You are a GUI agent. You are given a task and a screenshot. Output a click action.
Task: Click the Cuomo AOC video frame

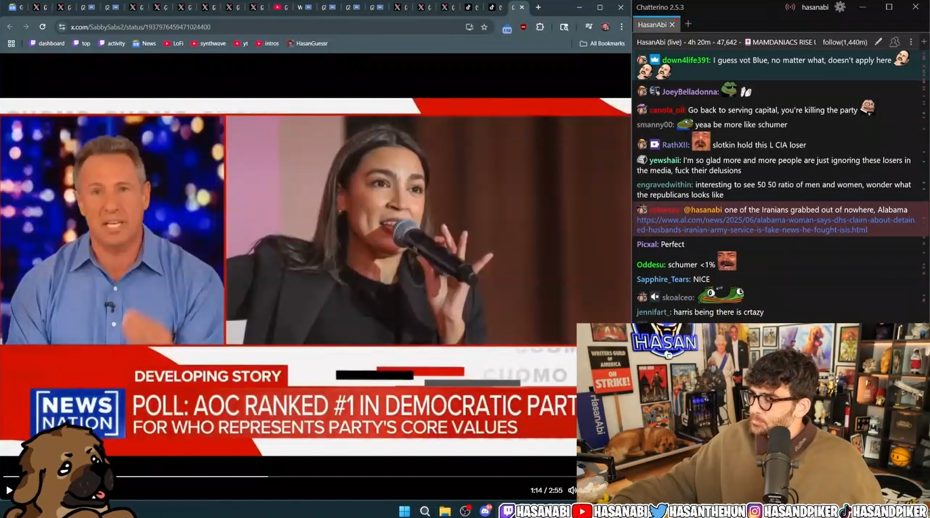(x=316, y=278)
